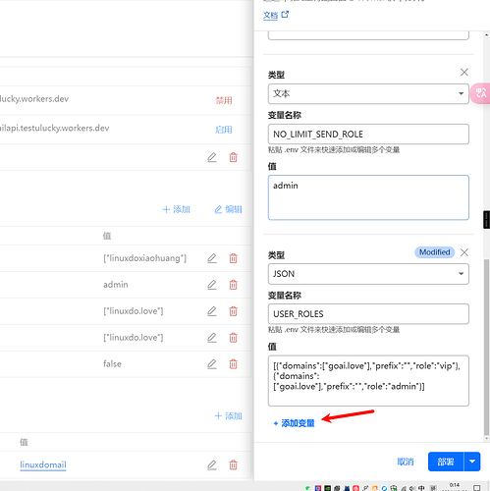Edit the linuxdomail row
Viewport: 490px width, 491px height.
point(212,464)
